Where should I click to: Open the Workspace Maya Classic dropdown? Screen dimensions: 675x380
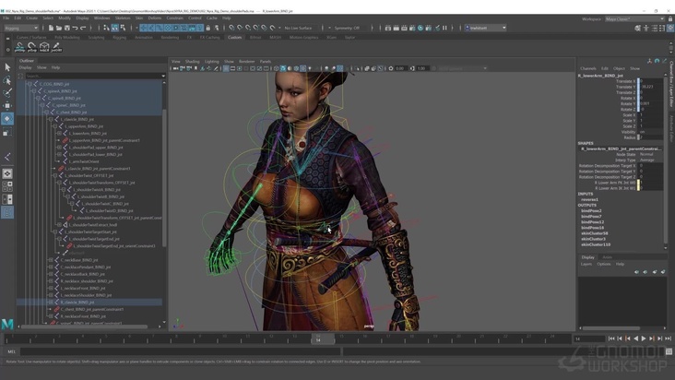point(635,19)
